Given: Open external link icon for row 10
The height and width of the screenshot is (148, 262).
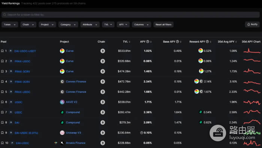Looking at the screenshot, I should (x=12, y=143).
